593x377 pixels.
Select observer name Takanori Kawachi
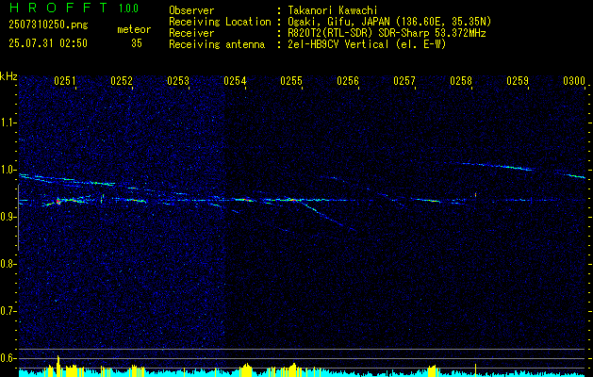[333, 10]
